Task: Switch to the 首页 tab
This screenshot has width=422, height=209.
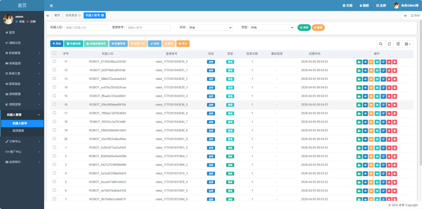Action: tap(57, 16)
